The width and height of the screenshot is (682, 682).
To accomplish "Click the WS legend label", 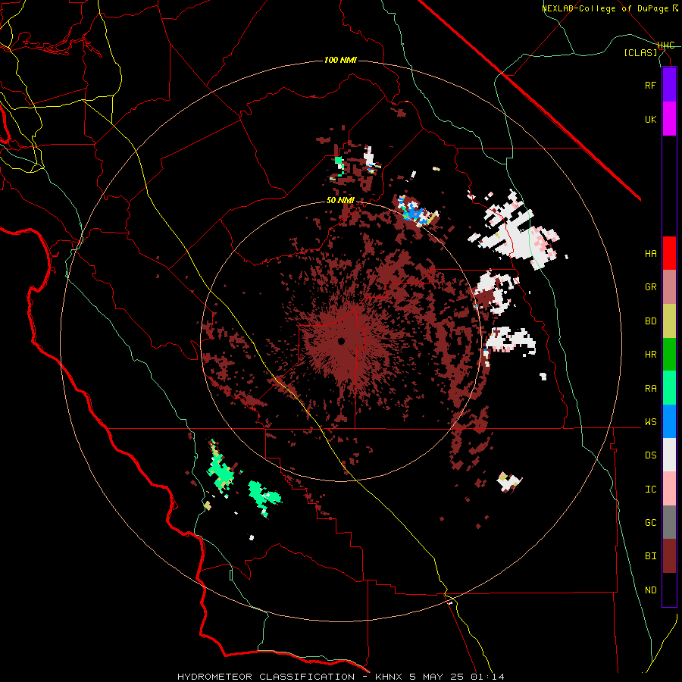I will (650, 422).
